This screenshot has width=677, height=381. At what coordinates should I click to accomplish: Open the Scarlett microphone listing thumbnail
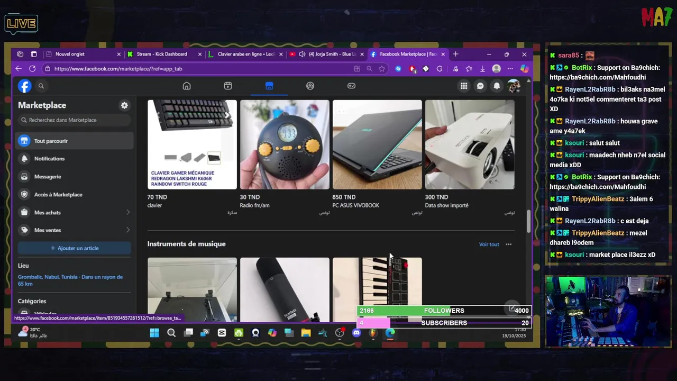coord(285,289)
